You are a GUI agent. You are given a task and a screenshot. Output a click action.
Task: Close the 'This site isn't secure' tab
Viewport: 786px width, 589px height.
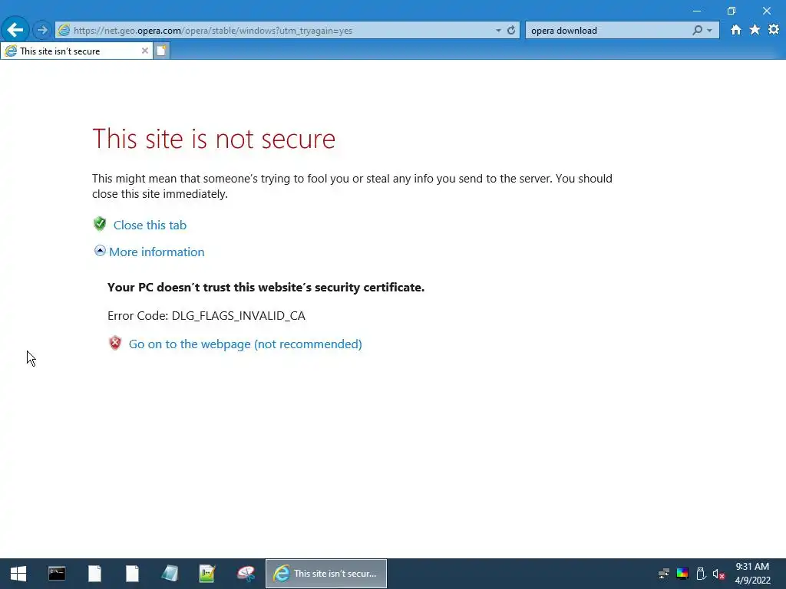(144, 51)
